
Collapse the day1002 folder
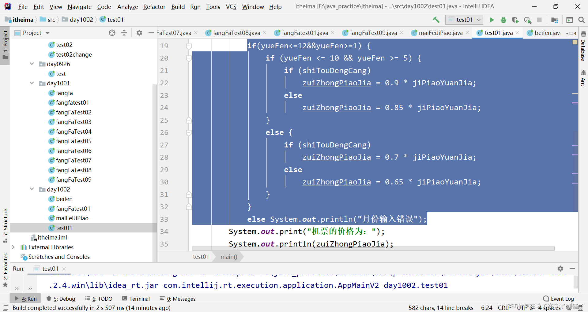coord(32,189)
